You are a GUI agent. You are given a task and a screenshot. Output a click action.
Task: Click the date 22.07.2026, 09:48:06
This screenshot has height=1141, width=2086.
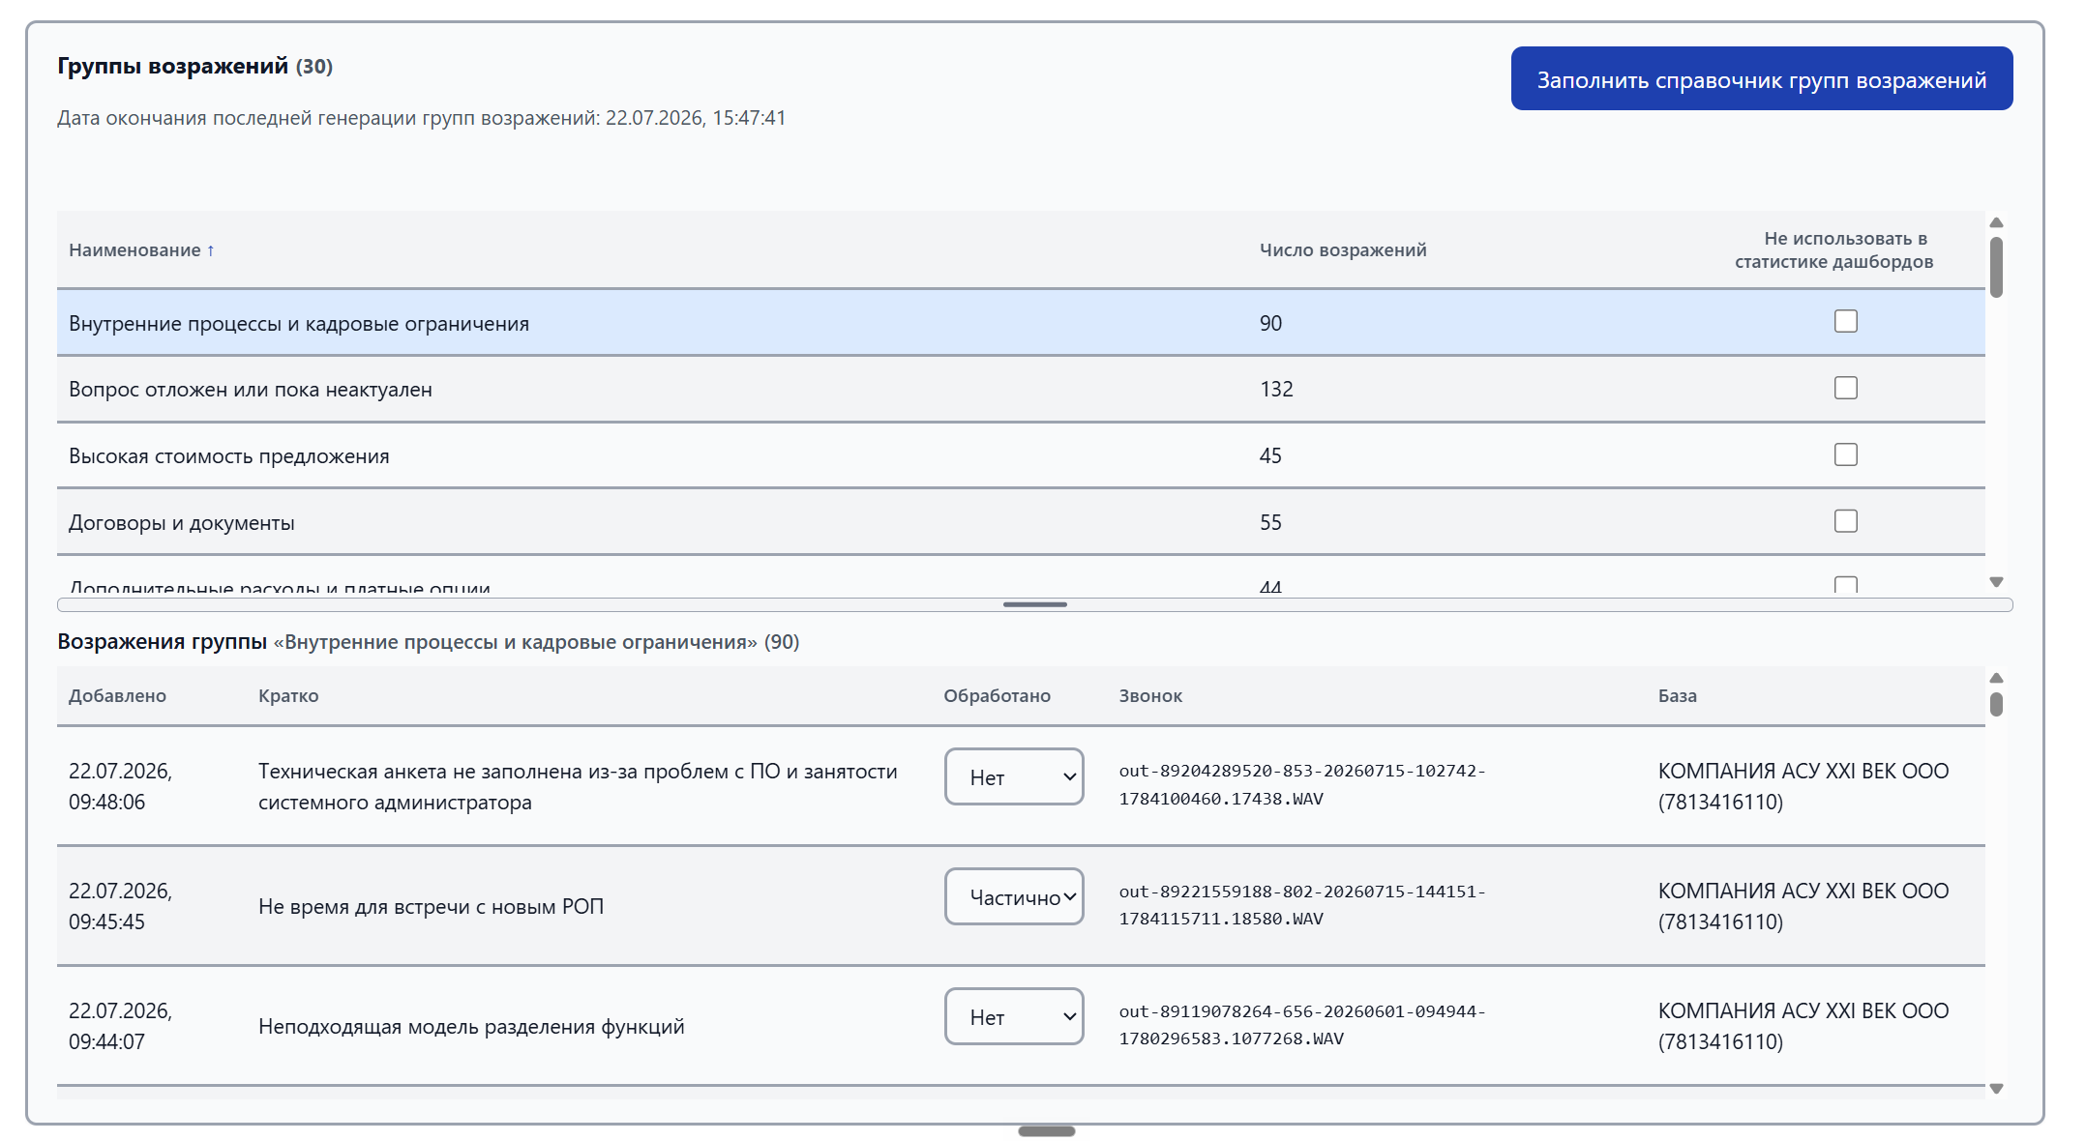(x=121, y=786)
